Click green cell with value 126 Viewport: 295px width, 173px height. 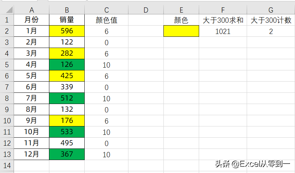pyautogui.click(x=67, y=65)
